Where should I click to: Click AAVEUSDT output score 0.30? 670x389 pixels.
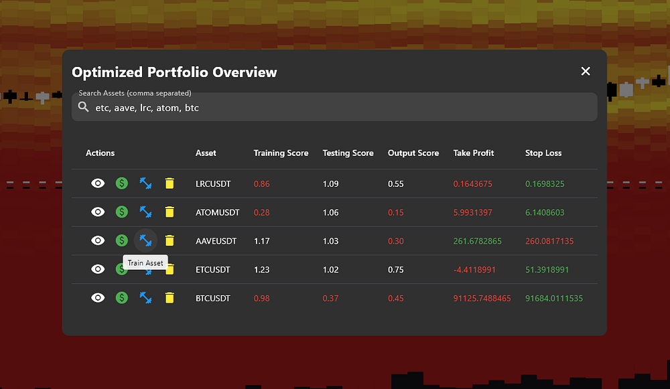396,241
